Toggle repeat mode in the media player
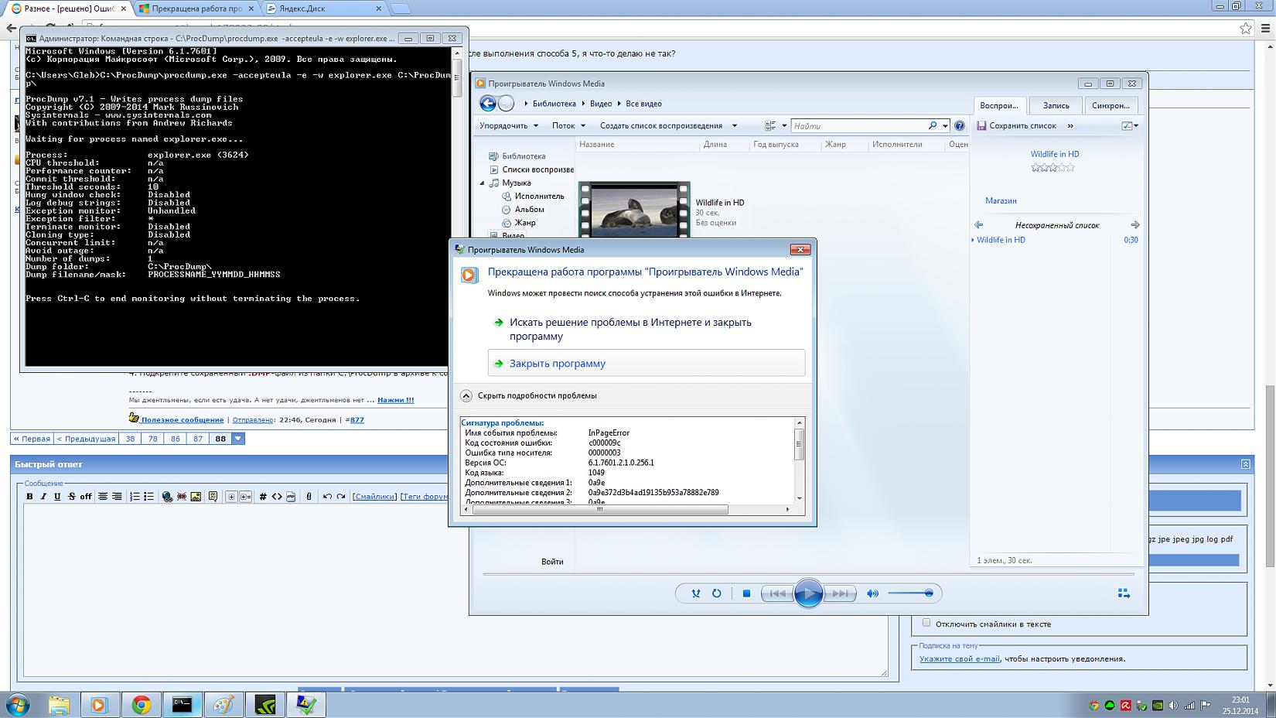Viewport: 1276px width, 718px height. click(x=717, y=593)
